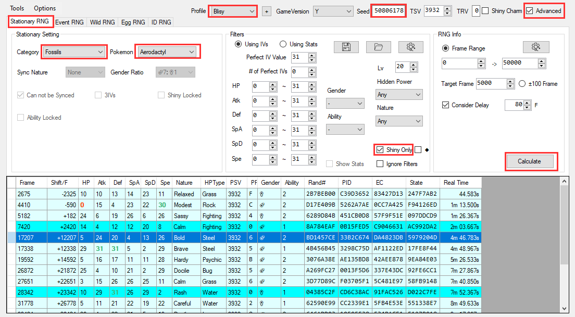The width and height of the screenshot is (575, 317).
Task: Click the PID column header
Action: pos(355,183)
